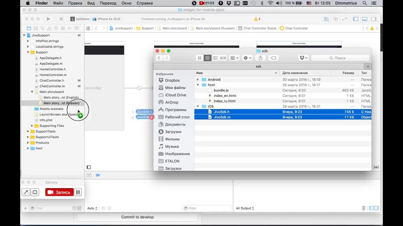
Task: Click the Finder back arrow button
Action: tap(159, 58)
